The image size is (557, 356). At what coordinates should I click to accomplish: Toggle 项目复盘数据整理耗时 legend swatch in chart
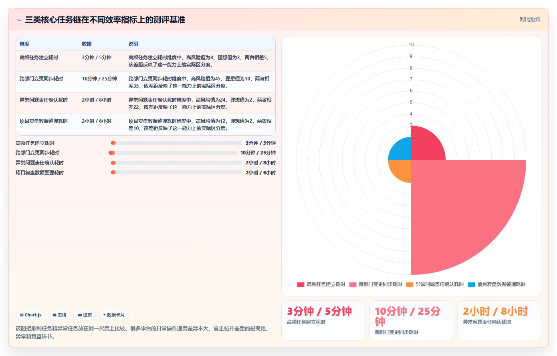point(471,284)
